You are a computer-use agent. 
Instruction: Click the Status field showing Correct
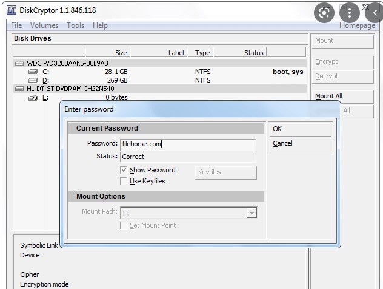point(188,157)
